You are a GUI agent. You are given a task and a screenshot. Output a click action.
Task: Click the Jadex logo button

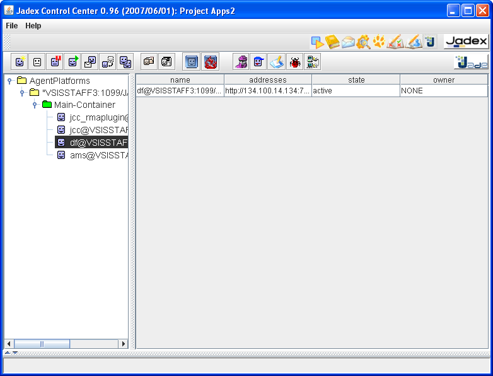point(467,41)
